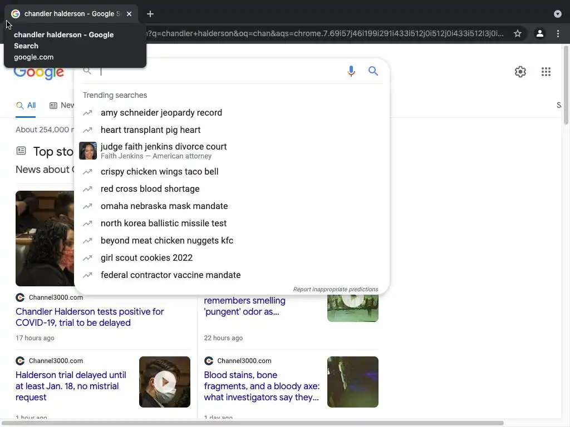Click the tab search down arrow icon
Screen dimensions: 570x427
pos(557,14)
